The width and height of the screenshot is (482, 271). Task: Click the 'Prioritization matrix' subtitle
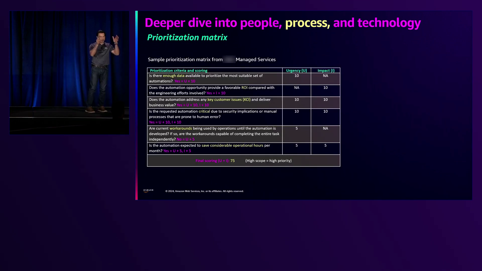coord(187,37)
